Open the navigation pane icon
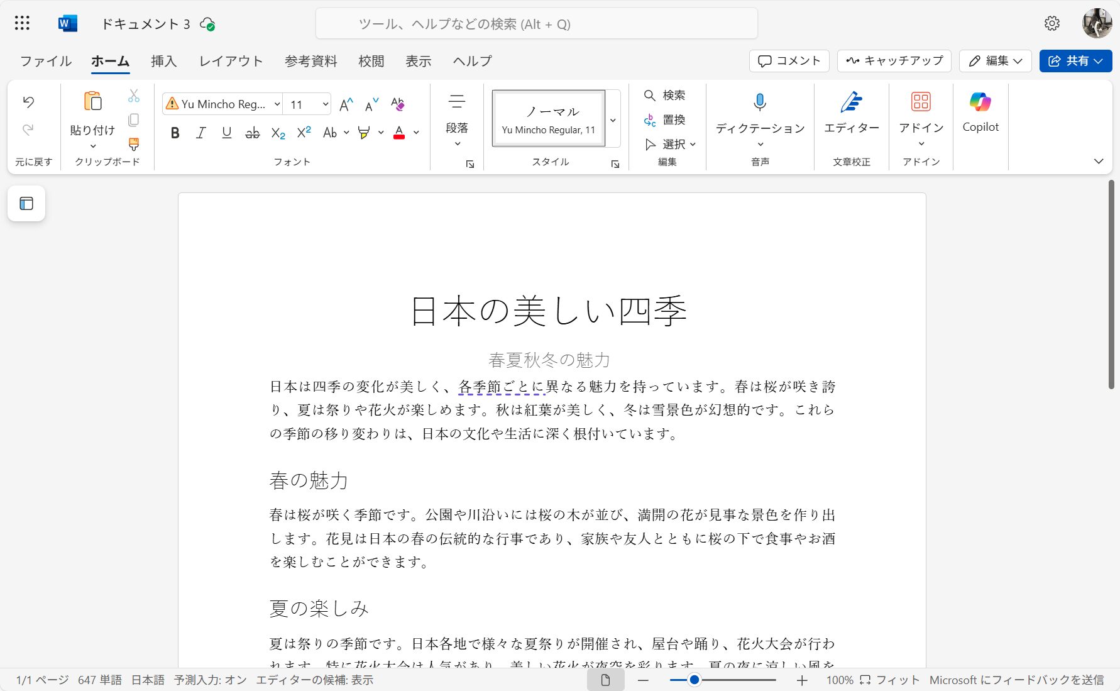The height and width of the screenshot is (691, 1120). (26, 203)
